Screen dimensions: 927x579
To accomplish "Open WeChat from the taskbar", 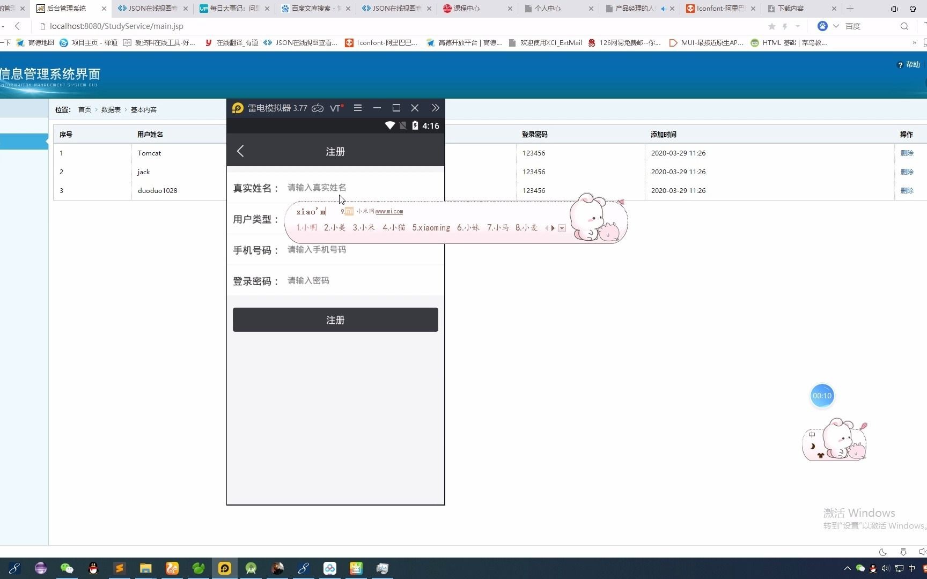I will [x=67, y=568].
